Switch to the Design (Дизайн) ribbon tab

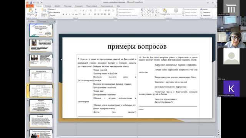[57, 6]
